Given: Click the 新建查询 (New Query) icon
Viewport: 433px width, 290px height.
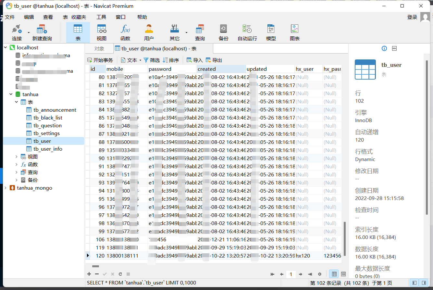Looking at the screenshot, I should (42, 33).
